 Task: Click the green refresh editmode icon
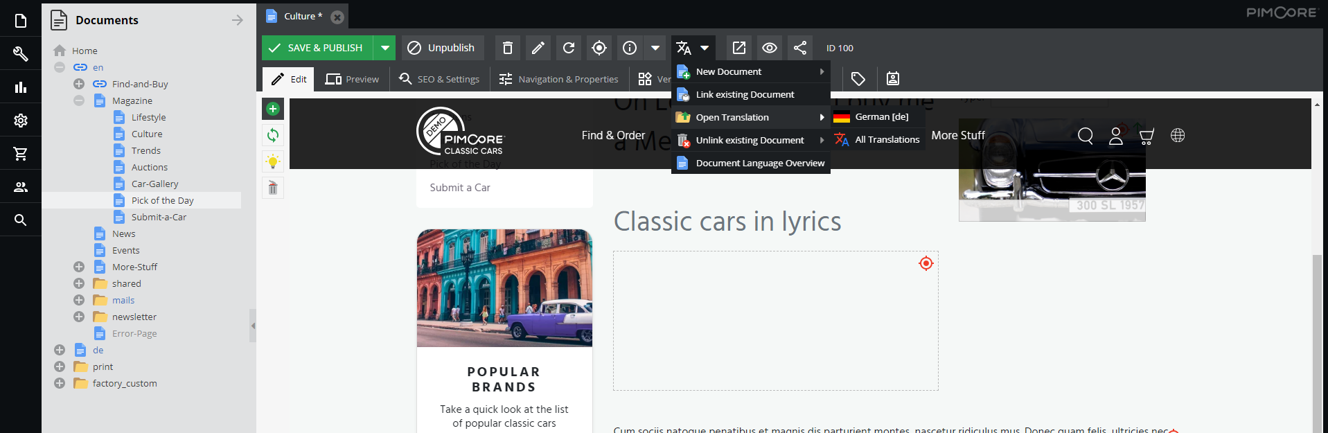tap(273, 135)
